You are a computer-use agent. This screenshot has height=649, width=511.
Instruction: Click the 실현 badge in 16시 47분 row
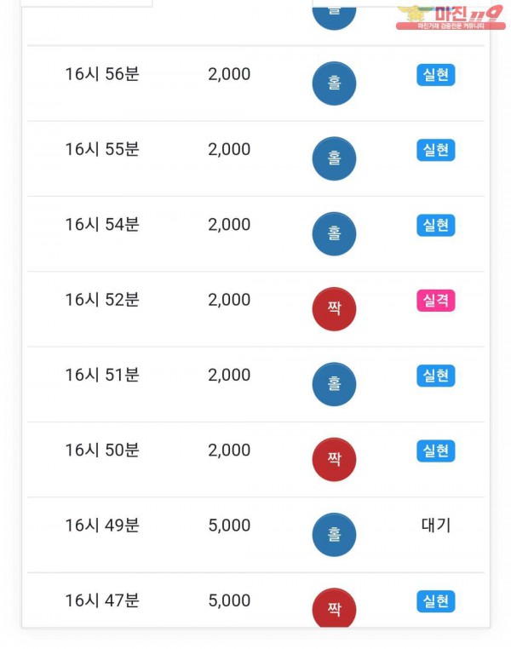(x=435, y=601)
